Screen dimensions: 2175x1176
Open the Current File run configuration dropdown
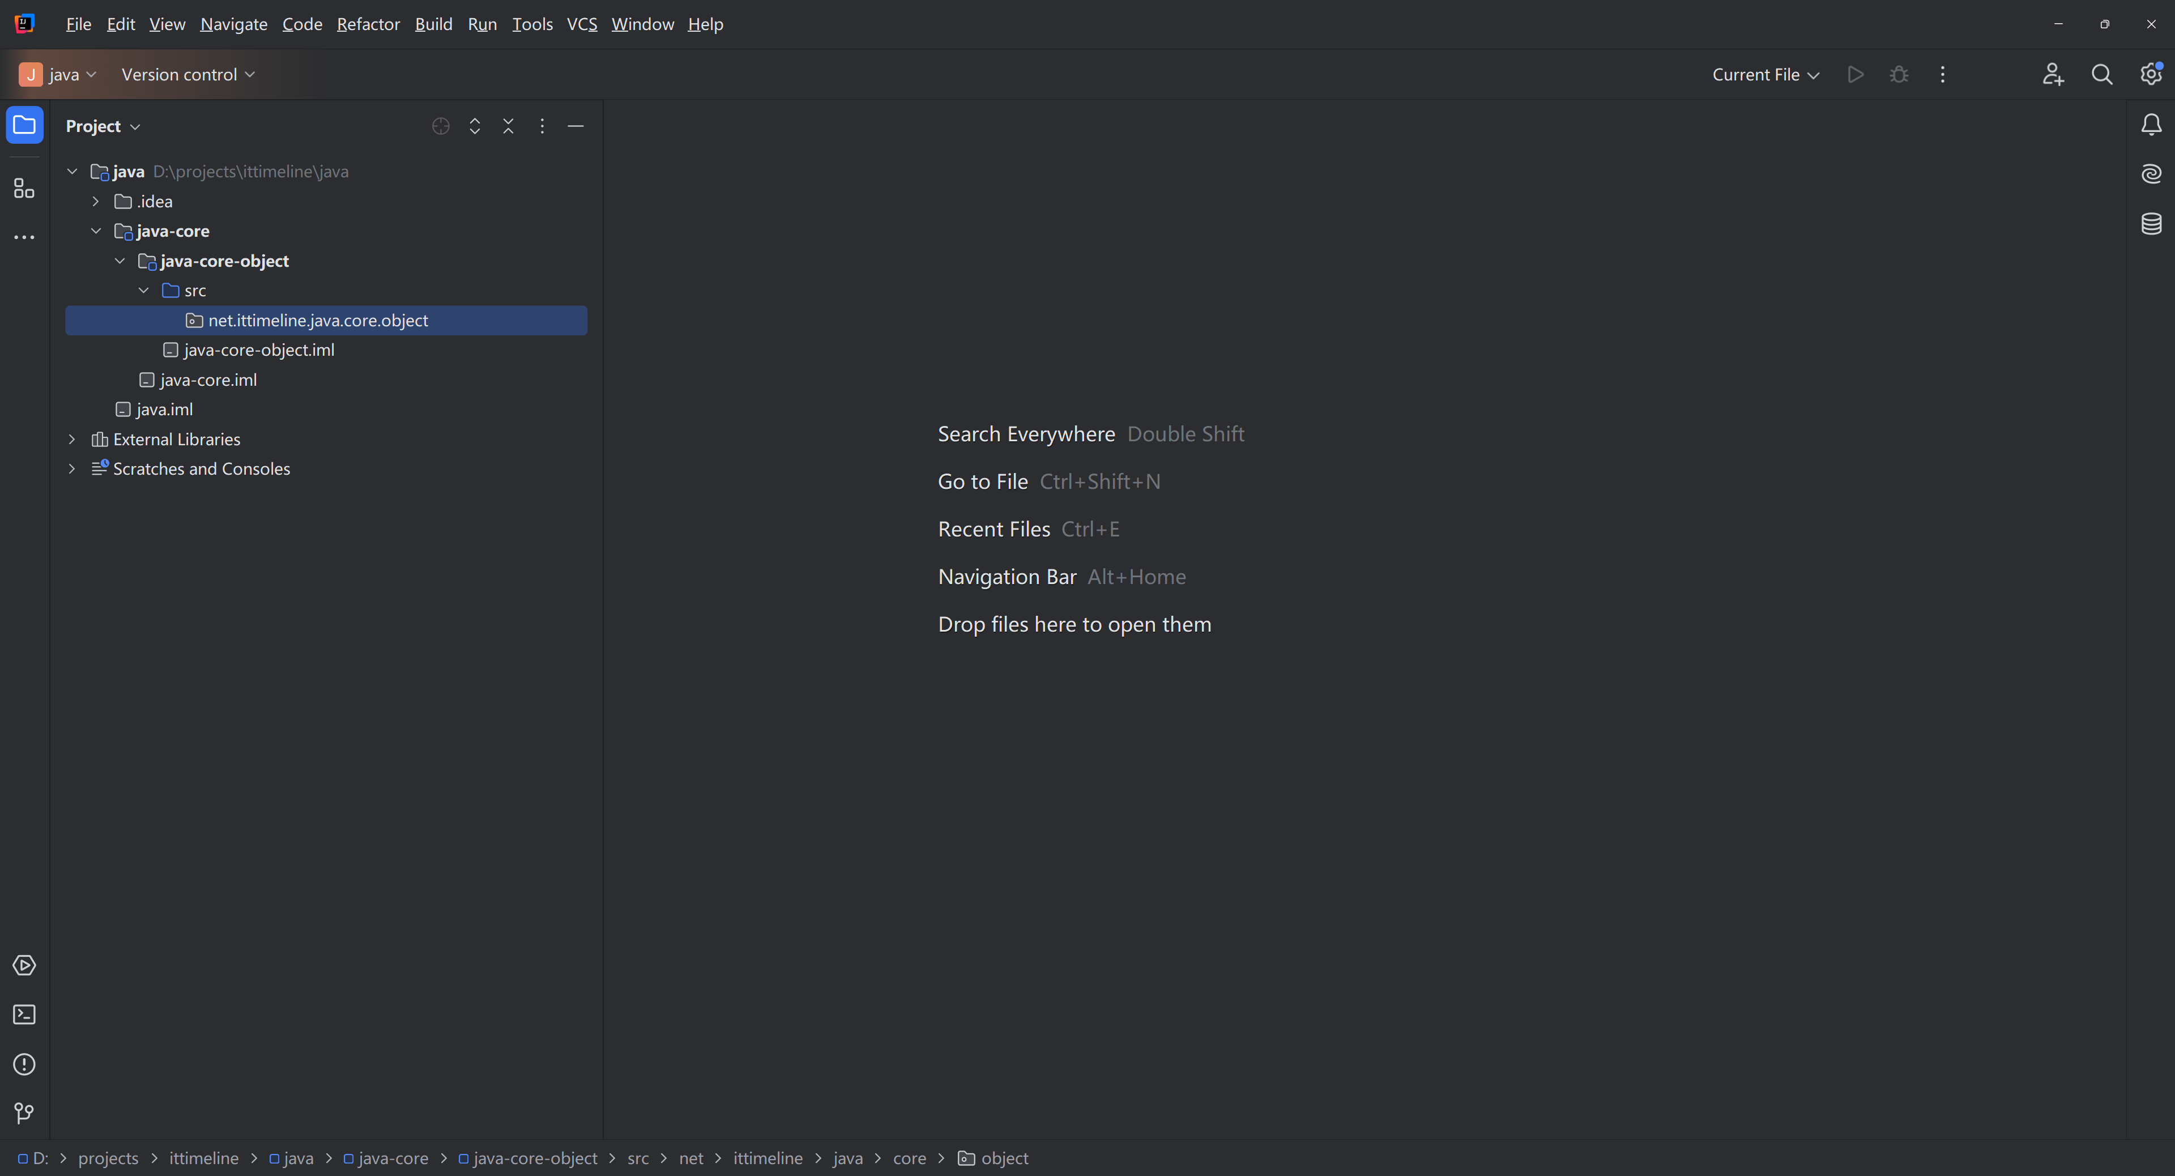tap(1765, 74)
